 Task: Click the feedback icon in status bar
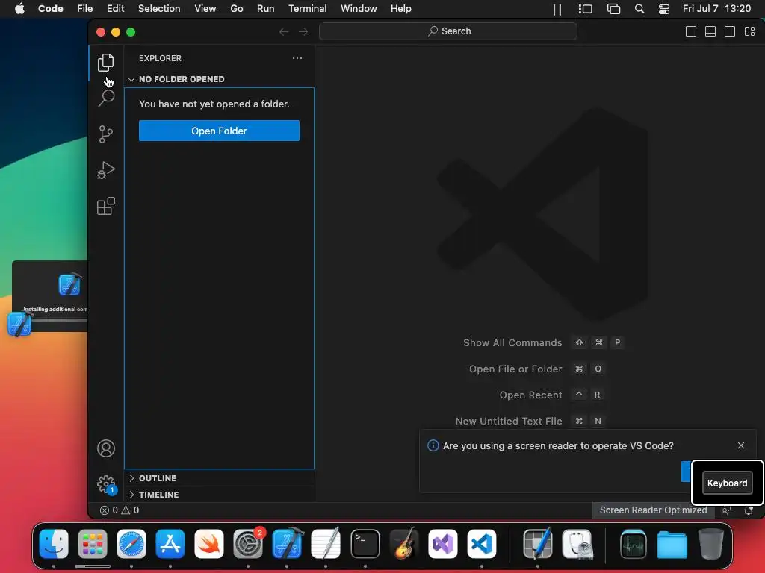pos(726,510)
